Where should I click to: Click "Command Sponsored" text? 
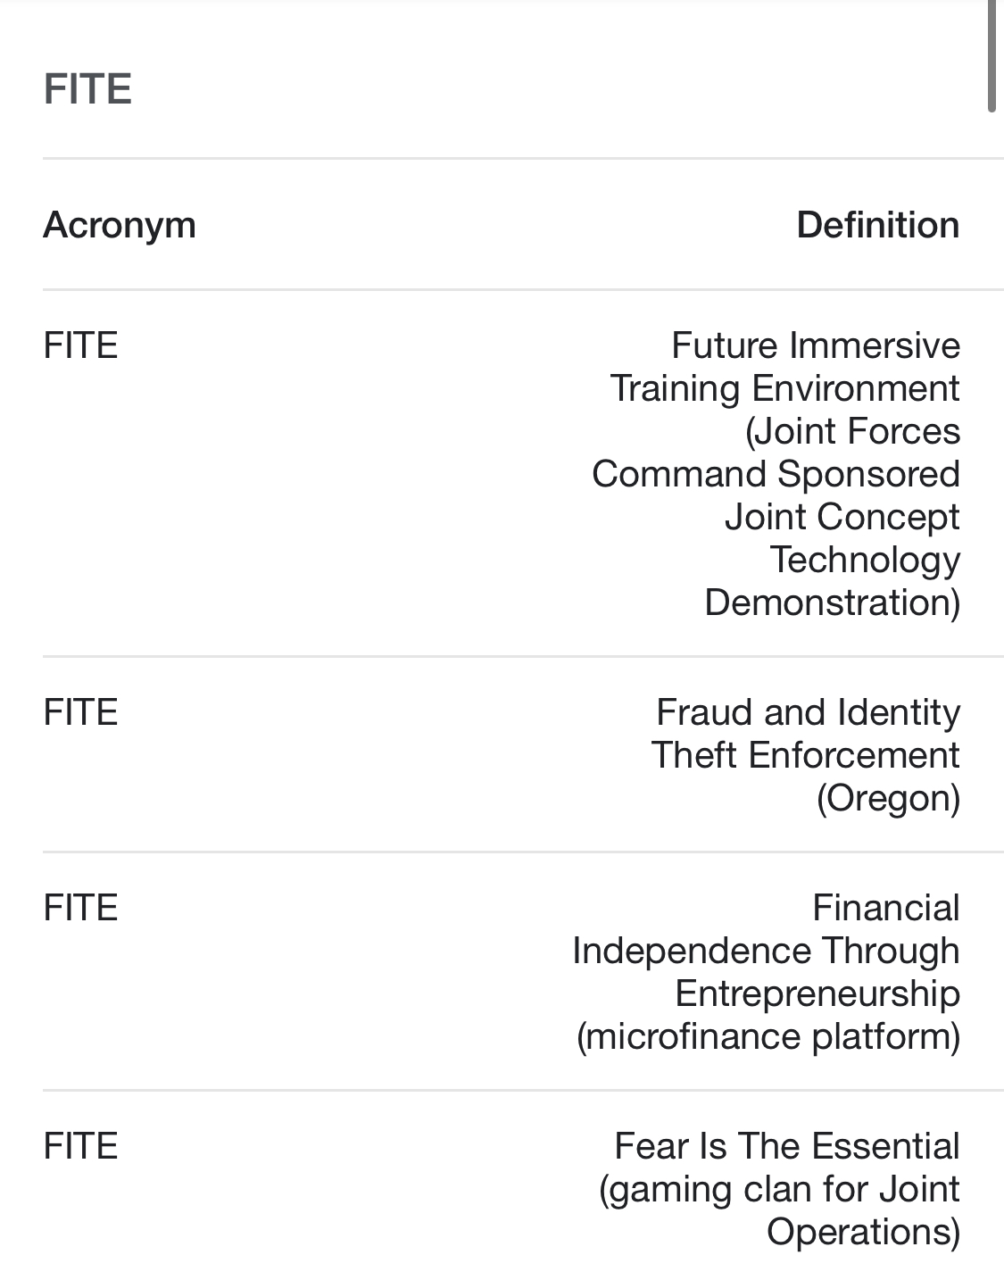coord(776,474)
